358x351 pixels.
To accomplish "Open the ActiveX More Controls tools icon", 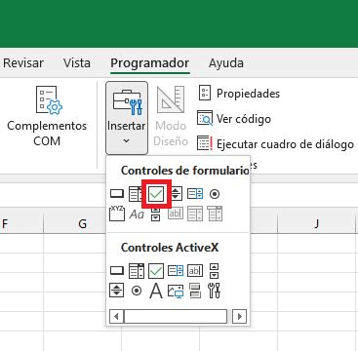I will [215, 291].
